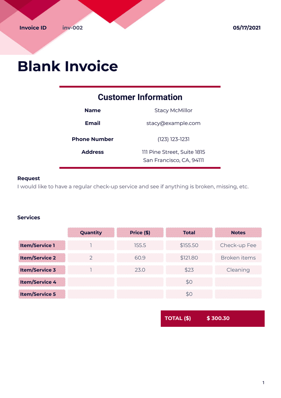Click the Customer Information heading
Screen dimensions: 281x398
click(x=140, y=97)
